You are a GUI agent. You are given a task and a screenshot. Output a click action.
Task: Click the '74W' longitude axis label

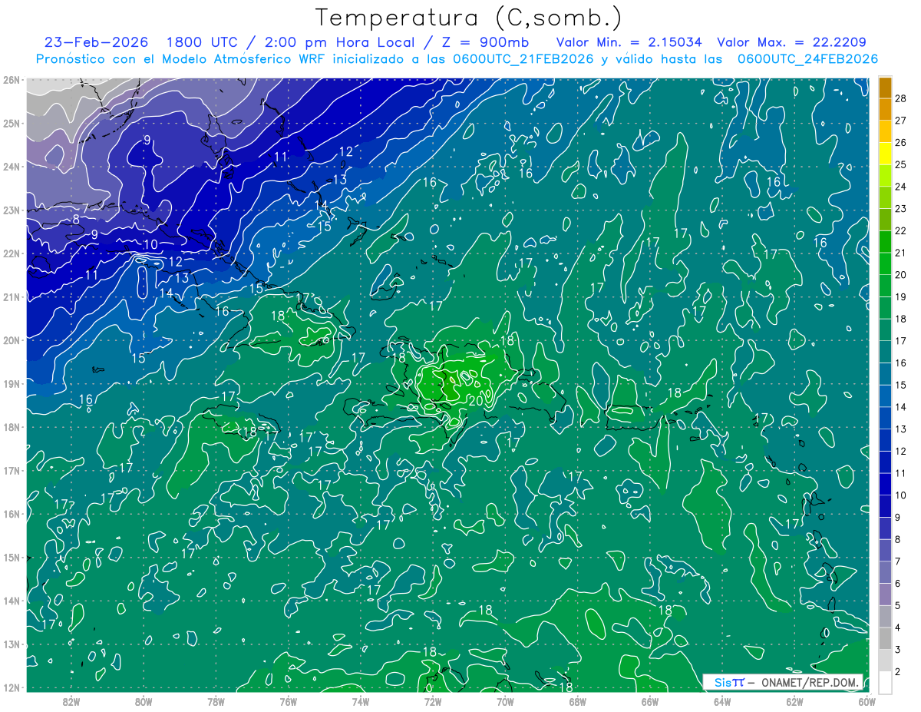click(360, 701)
